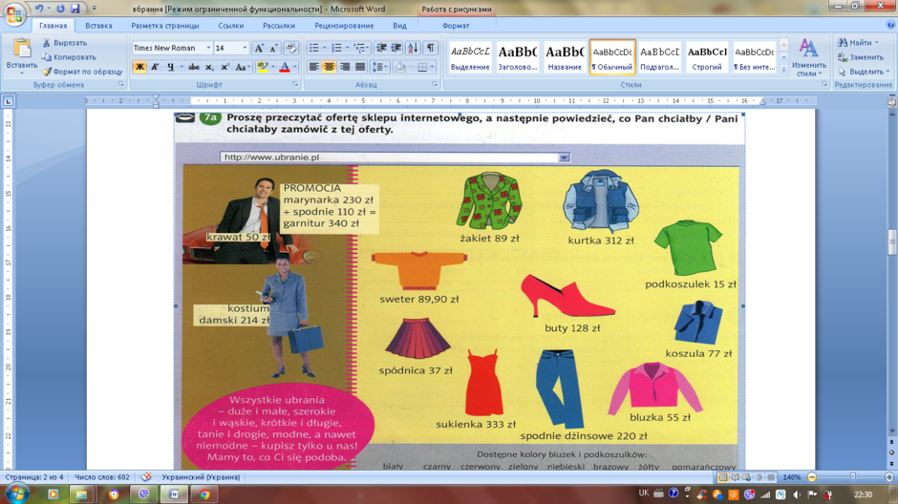
Task: Activate Формат по образцу format painter
Action: 82,72
